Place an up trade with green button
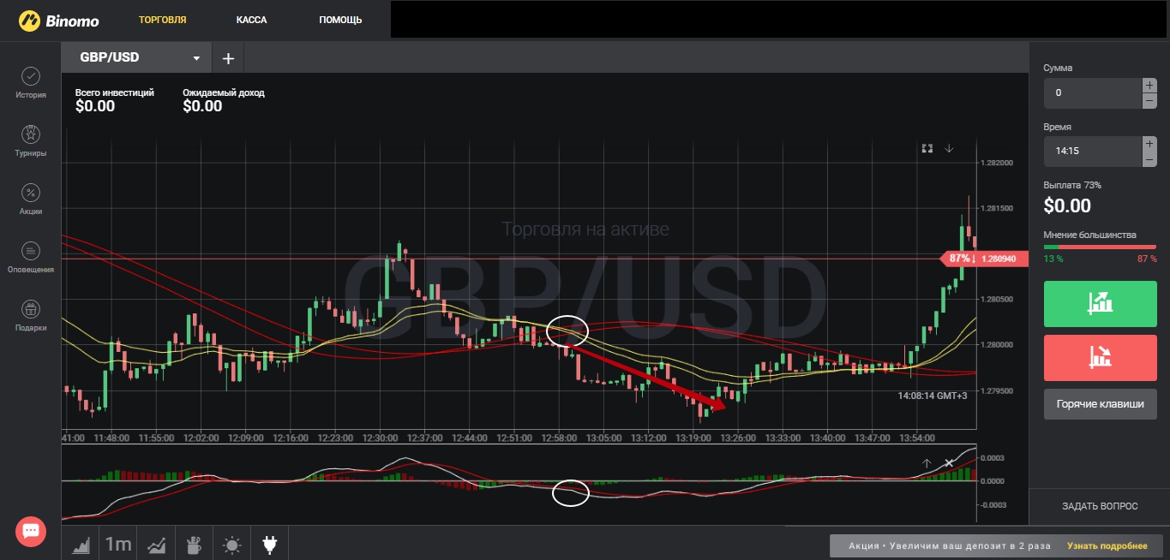 point(1100,303)
